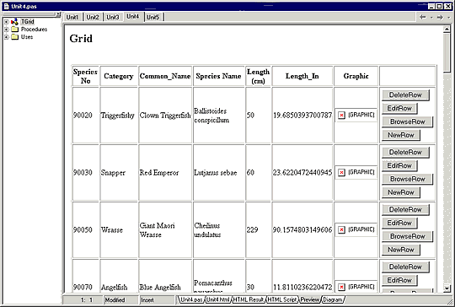Click the Giant Maori Wrasse cell
455x307 pixels.
coord(165,229)
